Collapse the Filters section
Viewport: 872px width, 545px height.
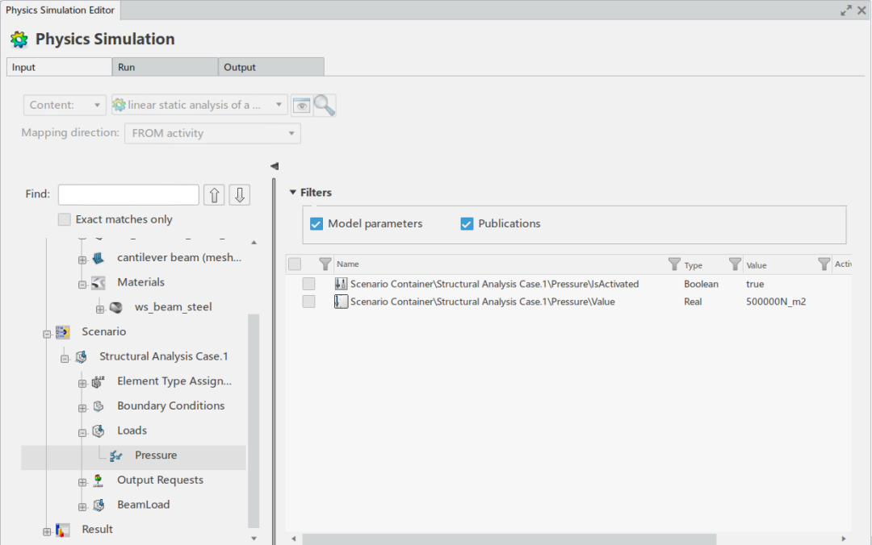[293, 193]
